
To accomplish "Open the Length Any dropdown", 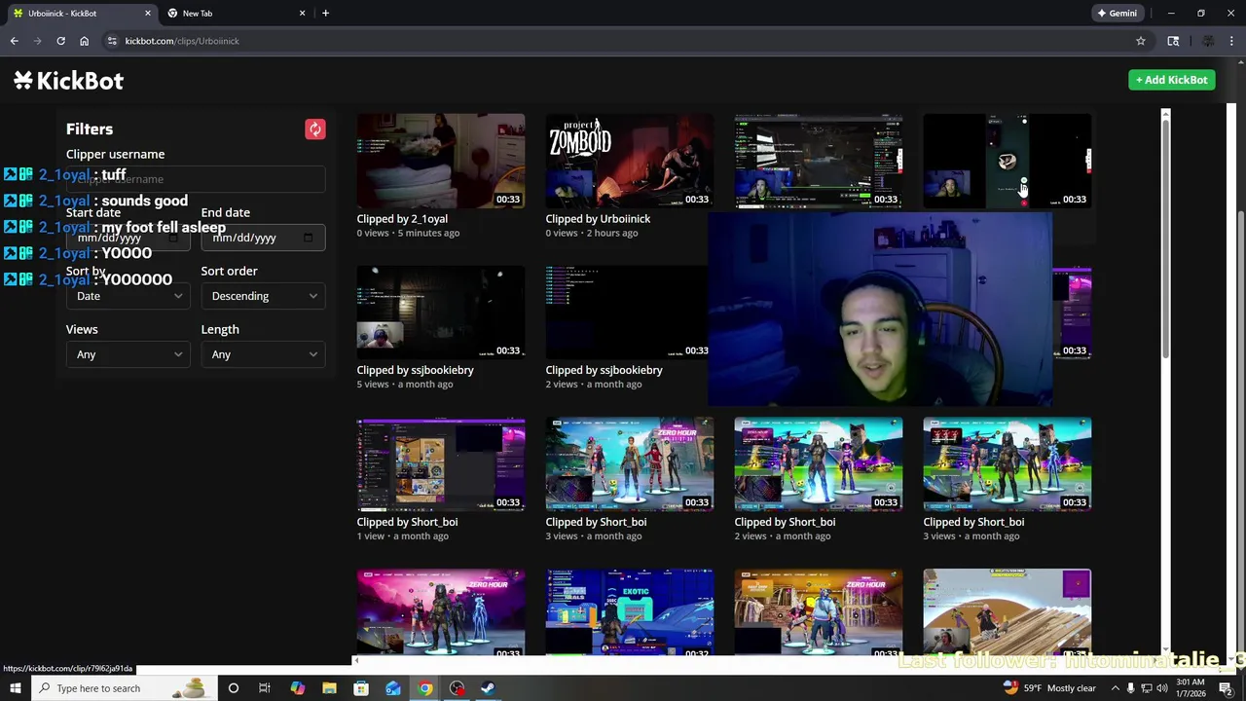I will coord(263,354).
